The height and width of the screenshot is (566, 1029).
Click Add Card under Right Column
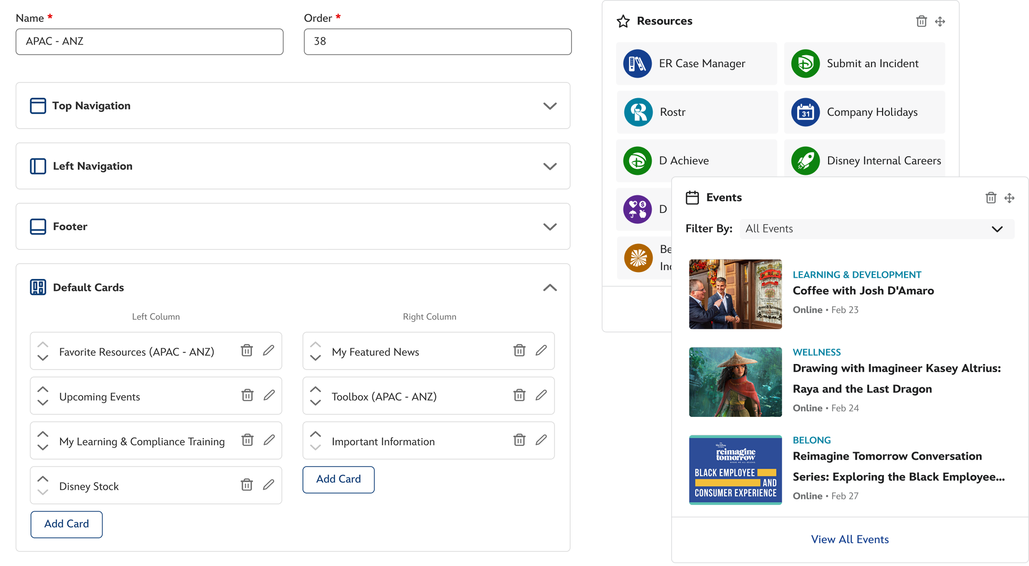338,479
